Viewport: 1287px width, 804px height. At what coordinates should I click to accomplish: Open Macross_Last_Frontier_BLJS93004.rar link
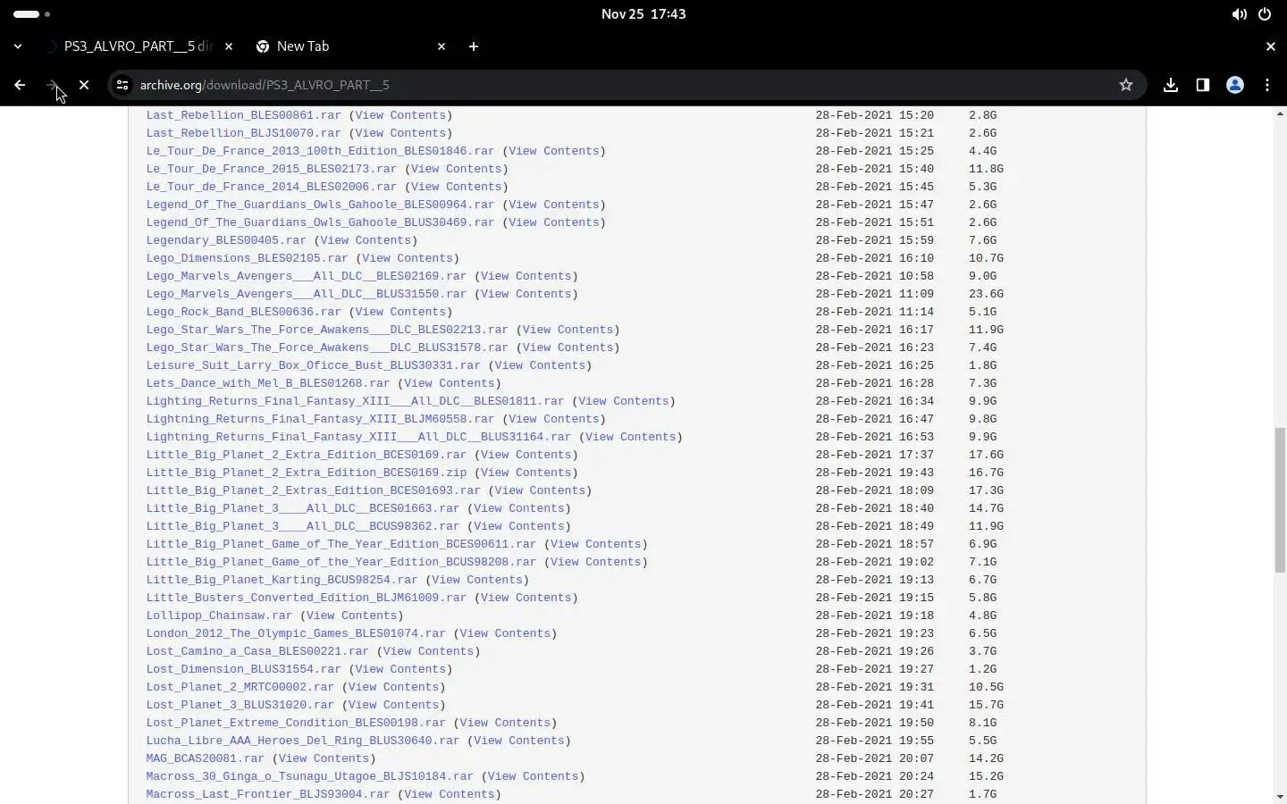click(268, 794)
